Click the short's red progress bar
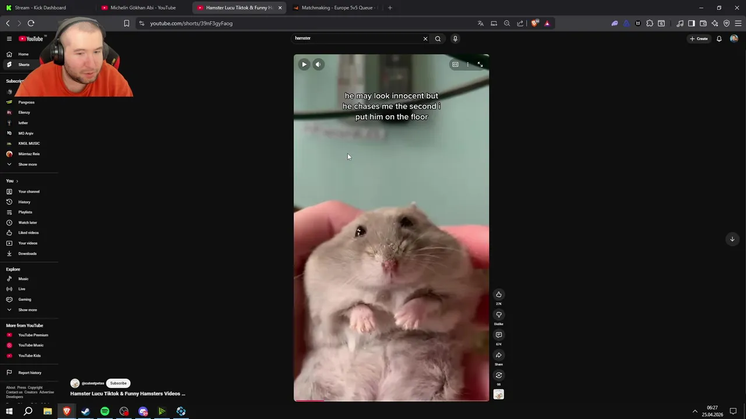This screenshot has width=746, height=419. pos(391,400)
